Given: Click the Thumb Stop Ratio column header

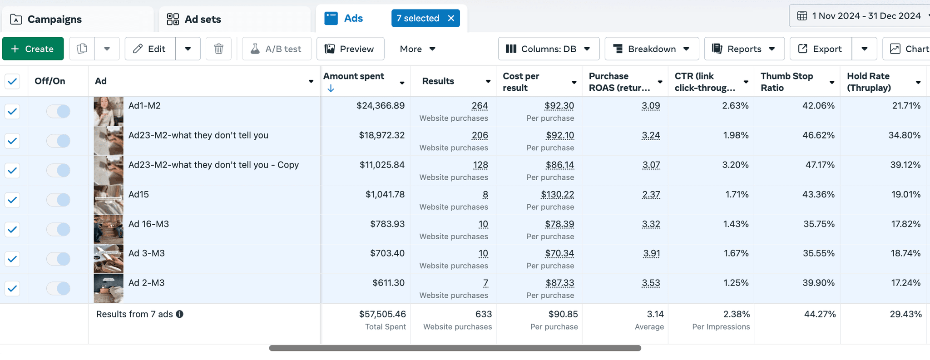Looking at the screenshot, I should point(787,82).
